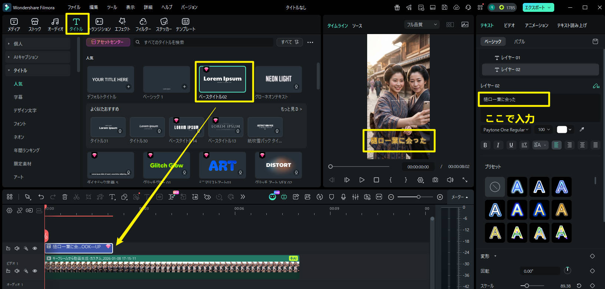Open the ファイル menu
605x289 pixels.
(x=74, y=7)
